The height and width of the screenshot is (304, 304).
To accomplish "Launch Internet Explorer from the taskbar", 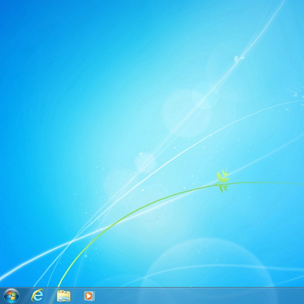I will click(38, 296).
